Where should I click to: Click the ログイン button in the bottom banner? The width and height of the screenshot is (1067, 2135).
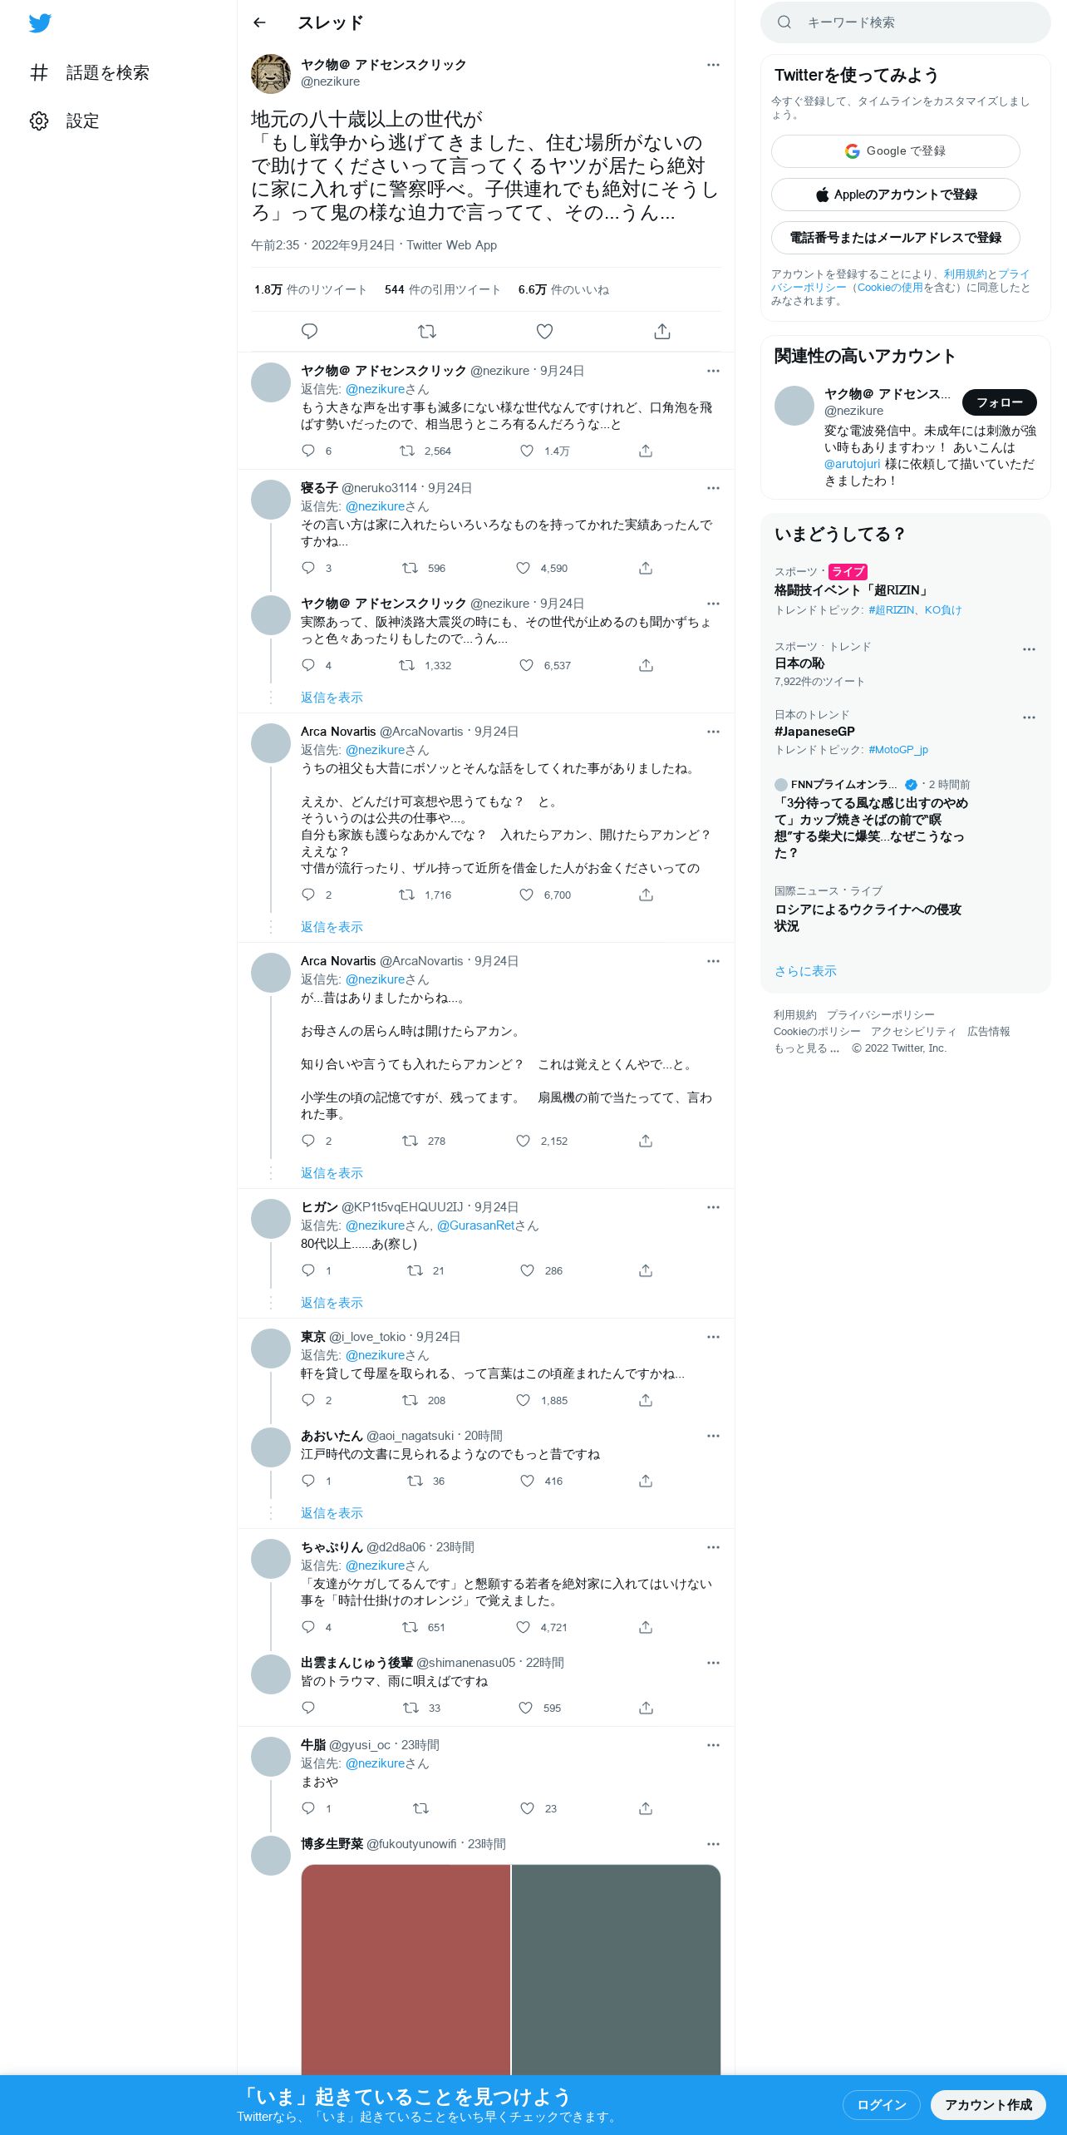tap(882, 2104)
